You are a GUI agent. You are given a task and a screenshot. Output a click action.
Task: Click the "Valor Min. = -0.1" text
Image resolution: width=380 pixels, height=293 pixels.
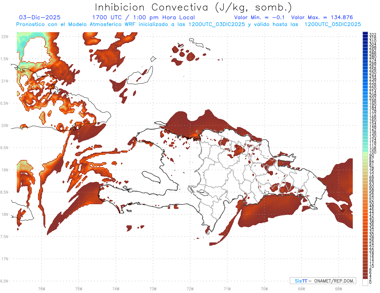(259, 17)
